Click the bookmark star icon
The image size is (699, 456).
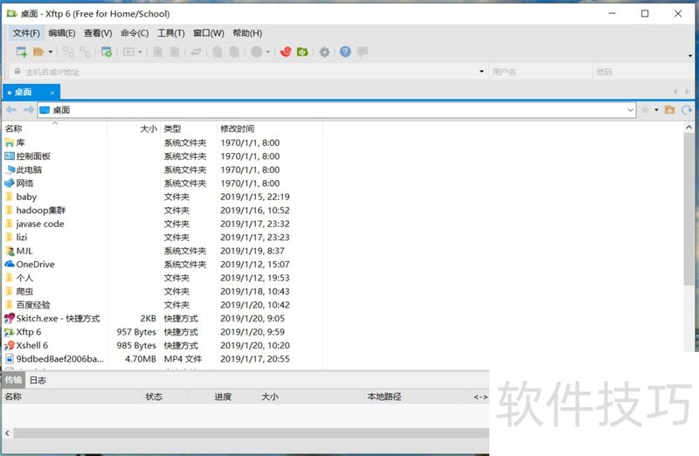pyautogui.click(x=645, y=110)
